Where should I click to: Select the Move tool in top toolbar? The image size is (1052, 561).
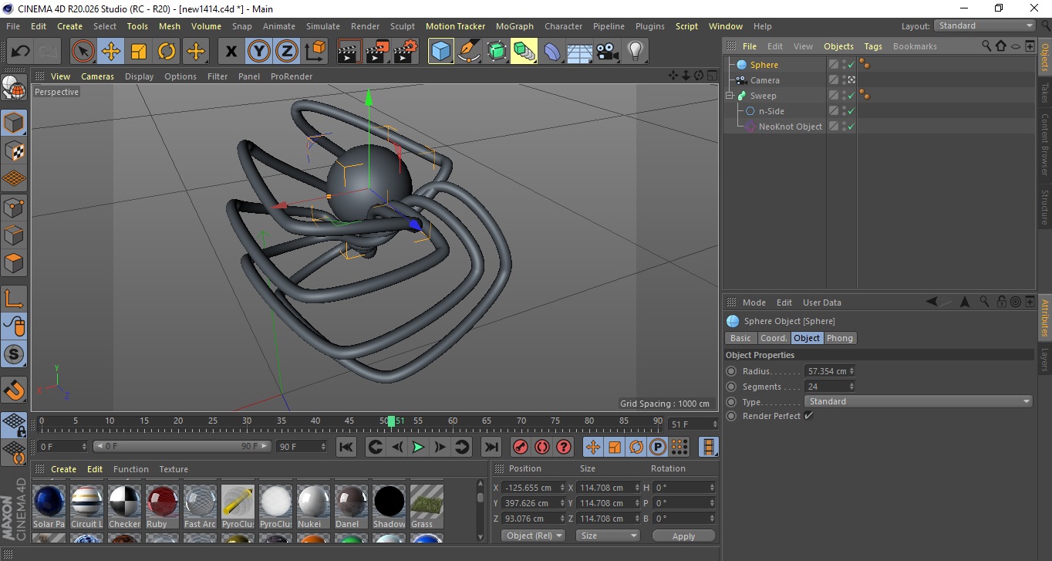click(x=111, y=52)
